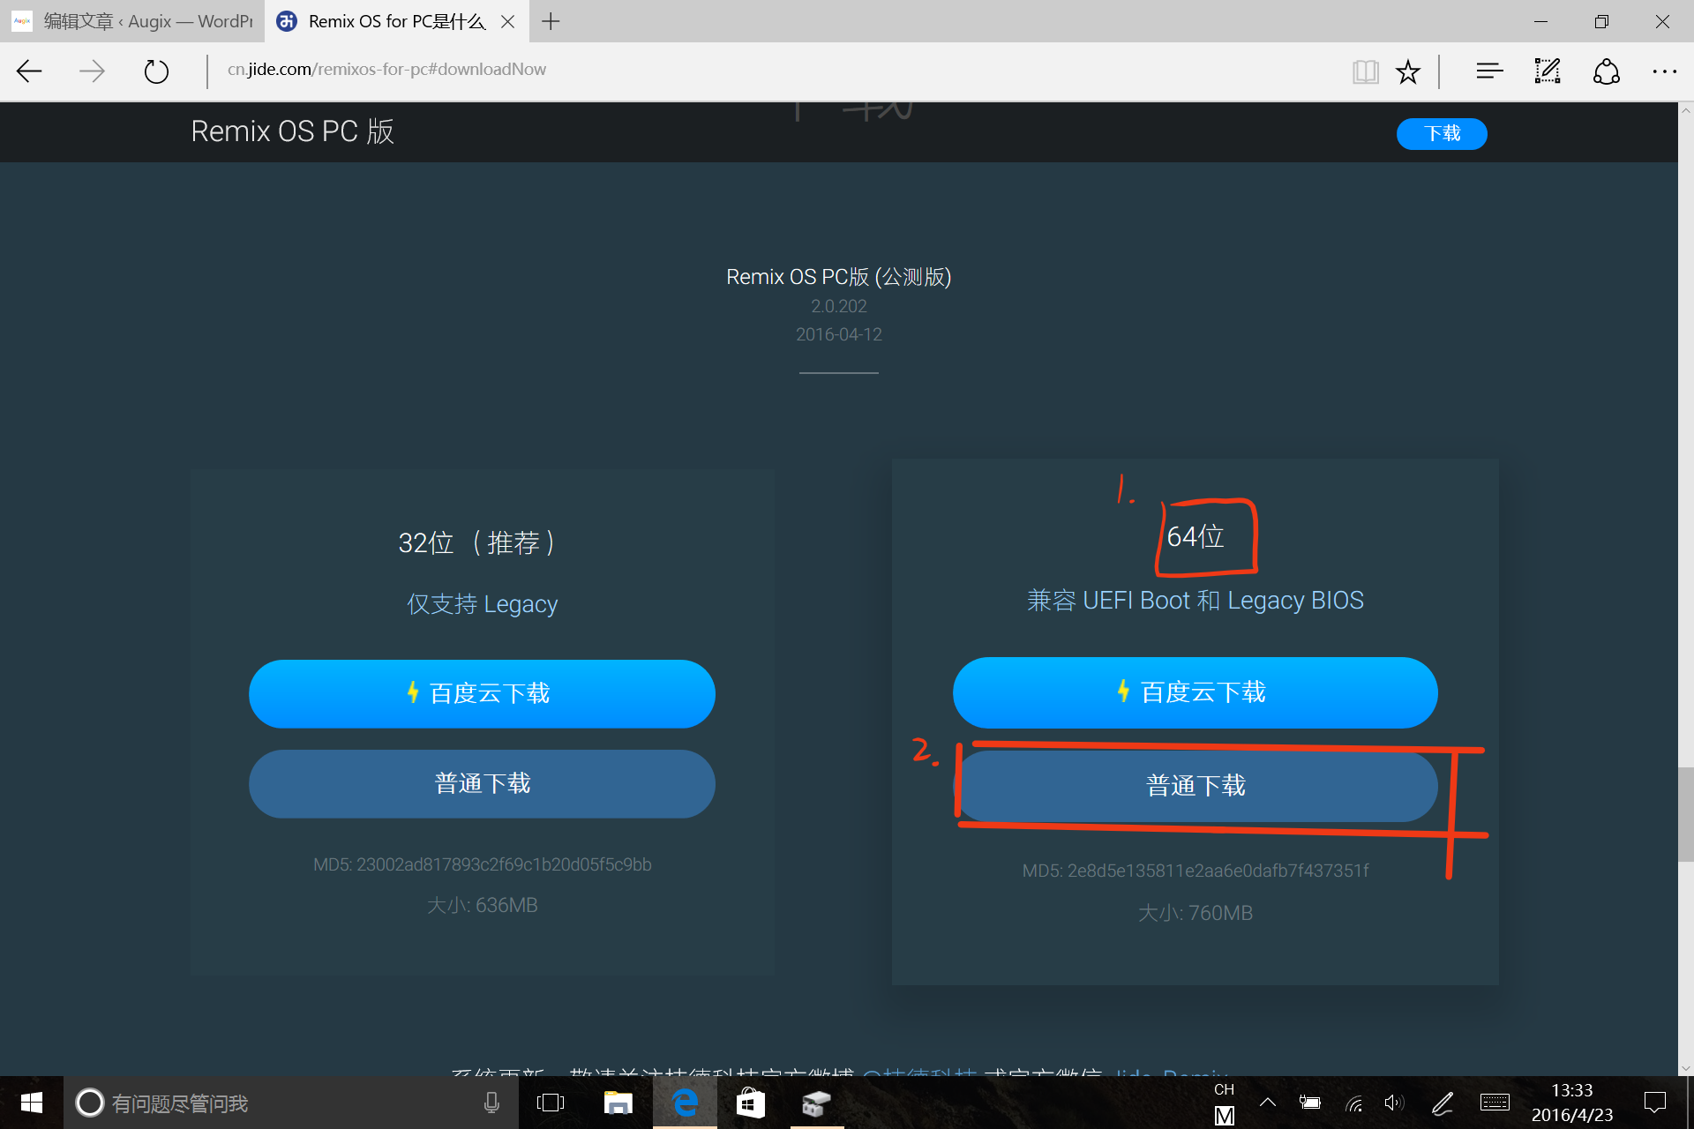Make a web note with pen icon
This screenshot has height=1129, width=1694.
(x=1548, y=71)
